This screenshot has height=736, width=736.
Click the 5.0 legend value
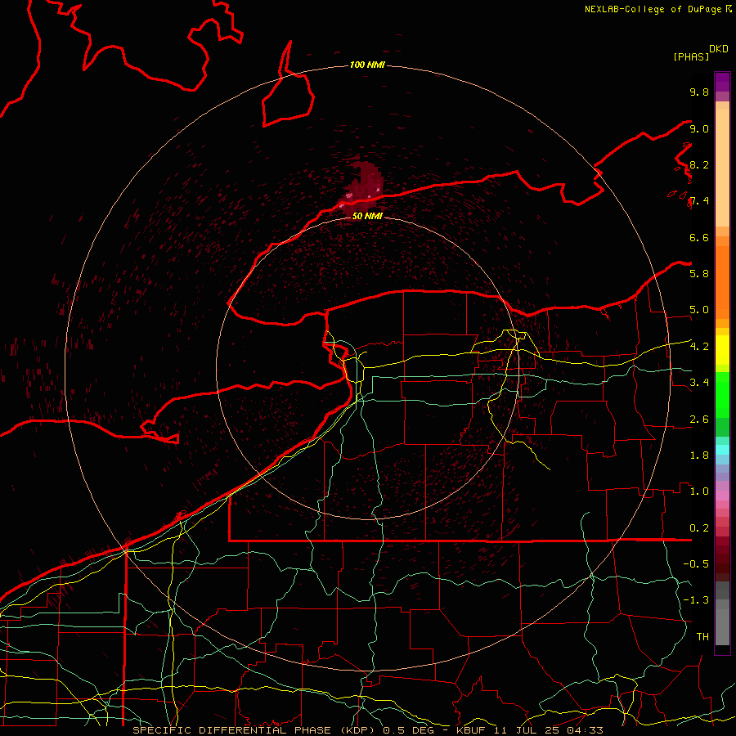699,310
